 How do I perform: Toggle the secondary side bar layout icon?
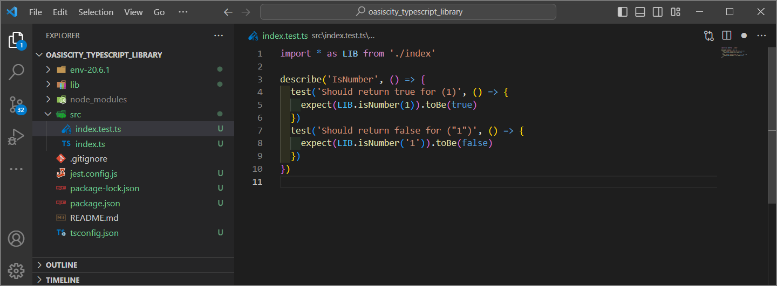pyautogui.click(x=657, y=12)
